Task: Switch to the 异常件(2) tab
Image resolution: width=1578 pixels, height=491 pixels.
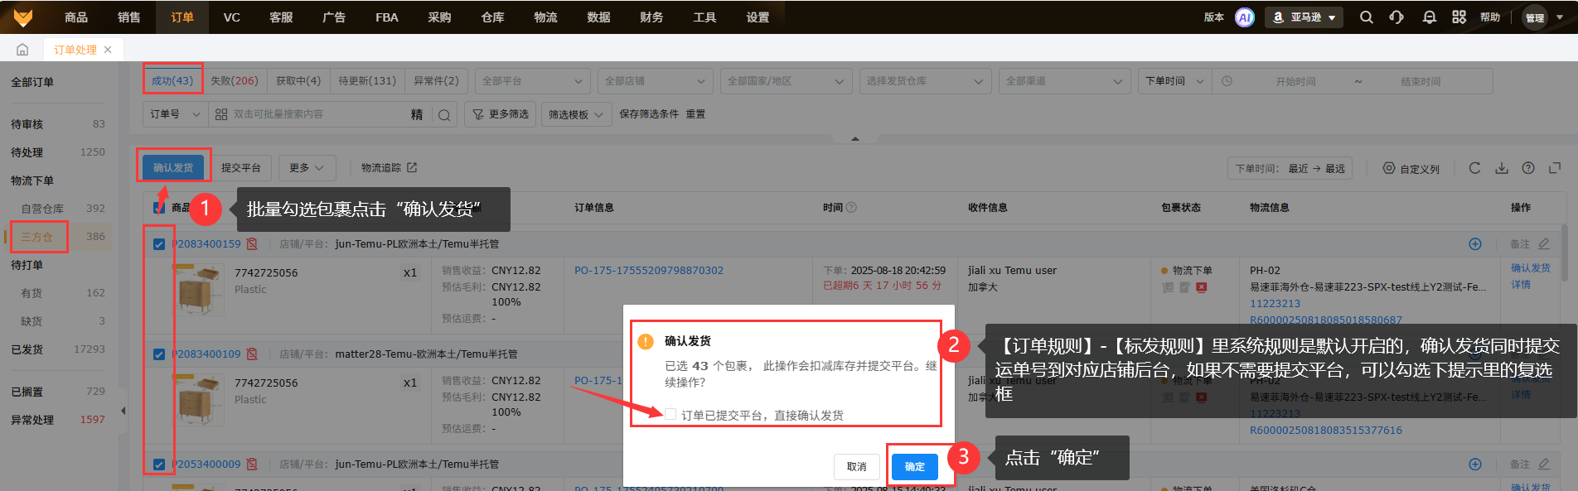Action: pyautogui.click(x=436, y=80)
